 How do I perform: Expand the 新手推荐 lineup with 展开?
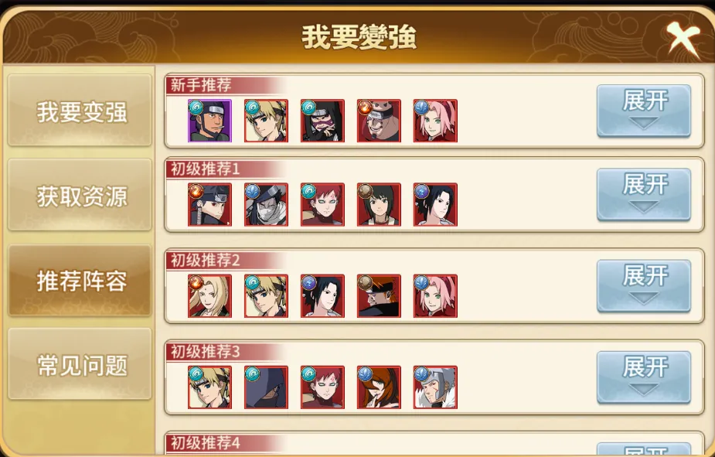(x=644, y=111)
